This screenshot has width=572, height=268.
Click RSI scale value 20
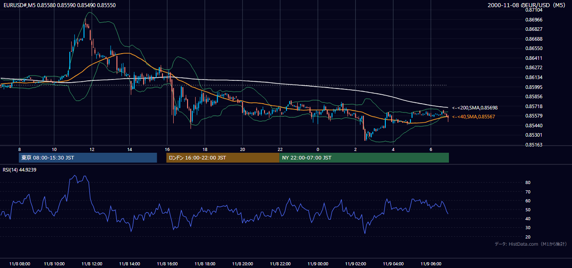[x=528, y=237]
